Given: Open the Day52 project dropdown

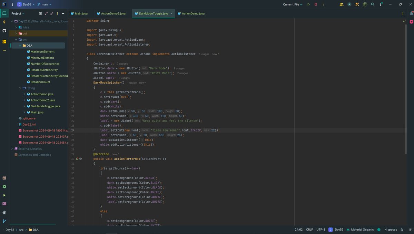Looking at the screenshot, I should click(x=25, y=4).
